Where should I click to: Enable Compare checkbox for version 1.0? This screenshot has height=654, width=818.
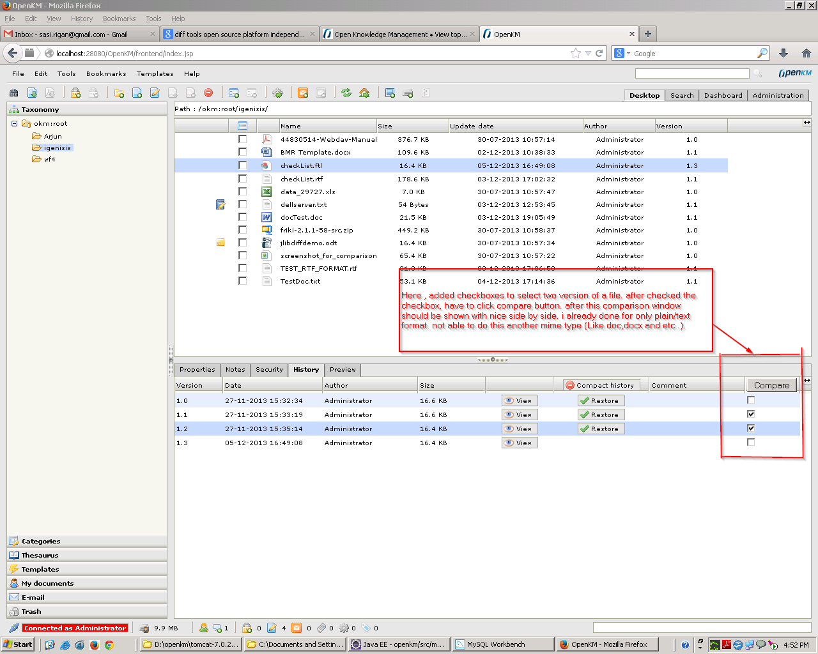point(750,399)
